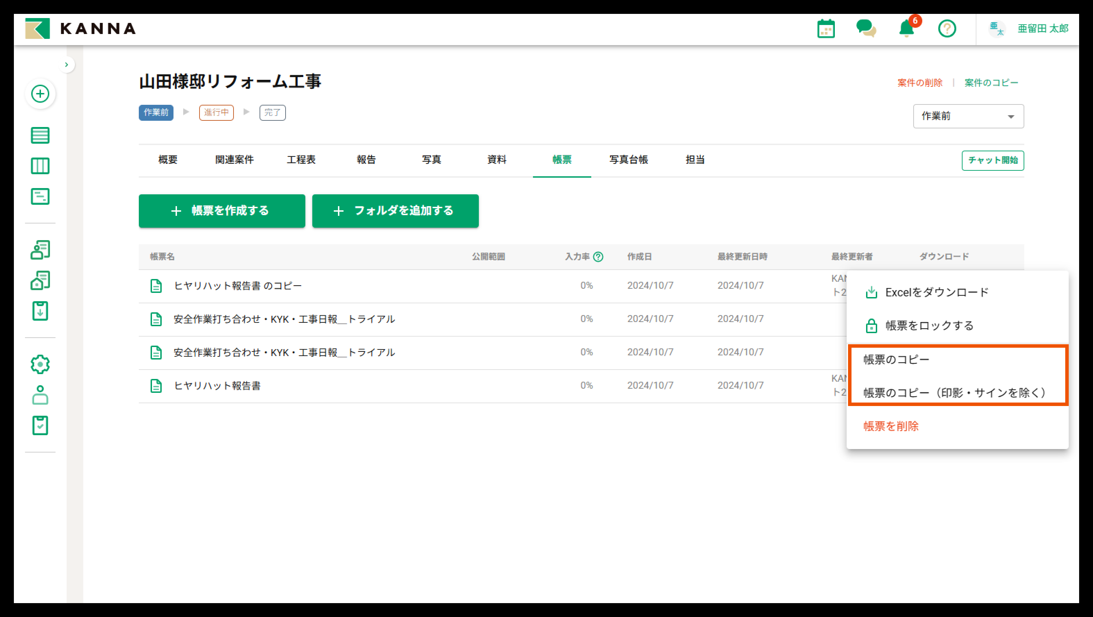
Task: Click the input rate help icon
Action: (598, 257)
